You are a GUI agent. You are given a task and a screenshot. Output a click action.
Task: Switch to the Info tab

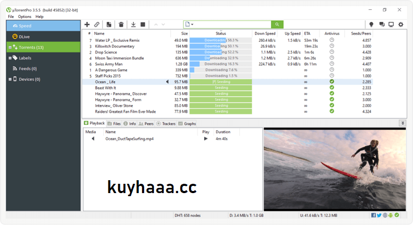(x=130, y=124)
